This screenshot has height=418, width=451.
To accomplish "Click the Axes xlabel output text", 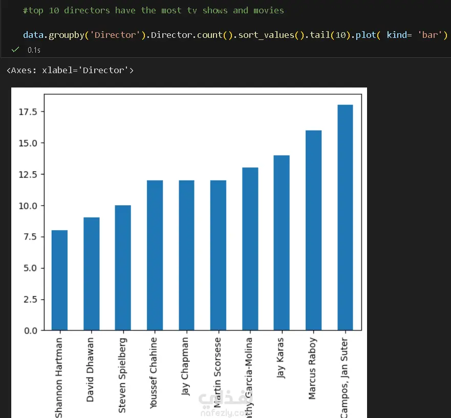I will [x=70, y=70].
